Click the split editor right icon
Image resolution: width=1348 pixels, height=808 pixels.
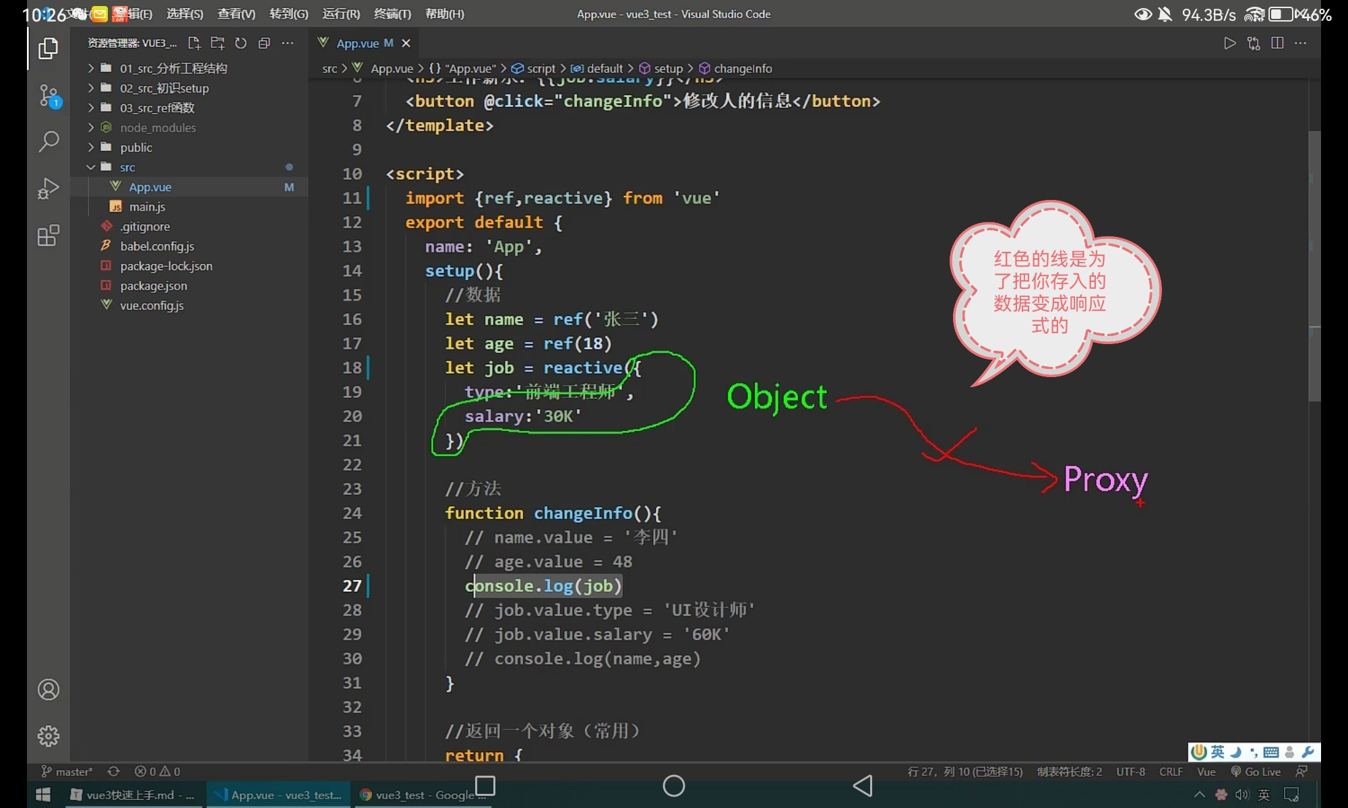click(1277, 43)
